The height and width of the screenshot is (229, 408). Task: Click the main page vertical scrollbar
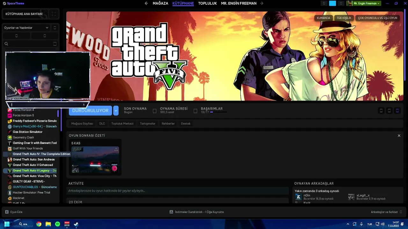click(x=405, y=45)
